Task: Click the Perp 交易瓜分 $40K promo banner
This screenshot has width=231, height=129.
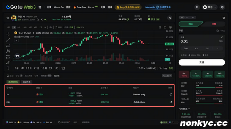Action: point(128,7)
